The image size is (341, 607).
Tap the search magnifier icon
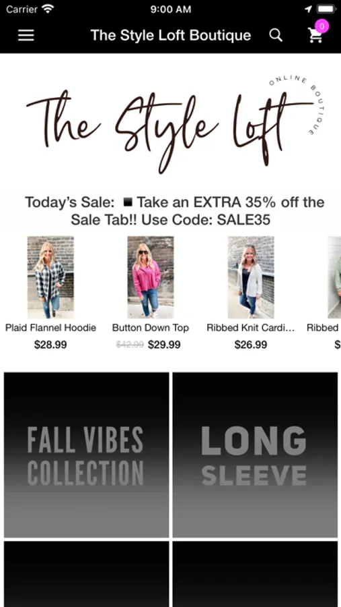[276, 35]
